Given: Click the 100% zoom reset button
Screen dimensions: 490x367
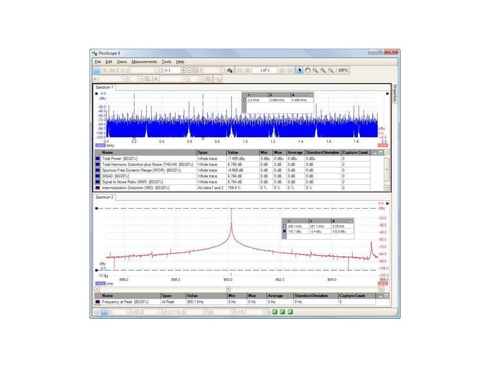Looking at the screenshot, I should (343, 70).
